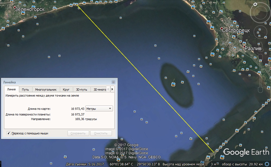Screen dimensions: 271x167
Task: Click the Сохранить button
Action: [78, 133]
